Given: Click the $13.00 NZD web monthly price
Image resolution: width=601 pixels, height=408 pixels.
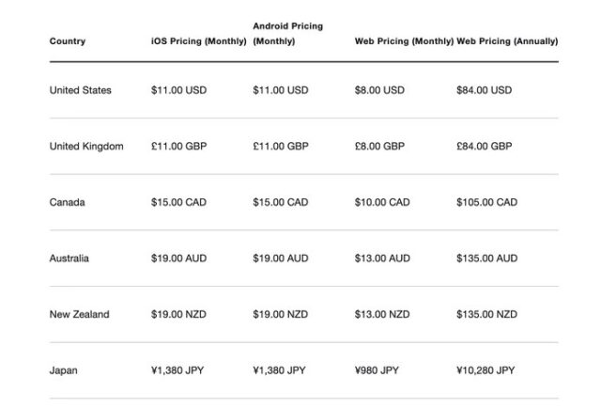Looking at the screenshot, I should coord(382,314).
